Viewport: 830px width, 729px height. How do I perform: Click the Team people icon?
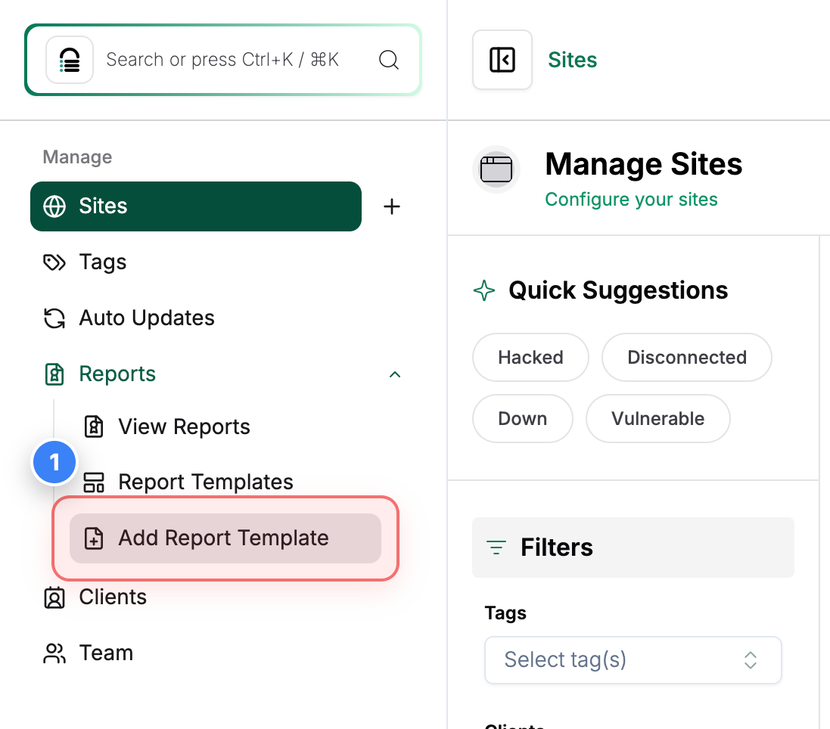pos(54,653)
